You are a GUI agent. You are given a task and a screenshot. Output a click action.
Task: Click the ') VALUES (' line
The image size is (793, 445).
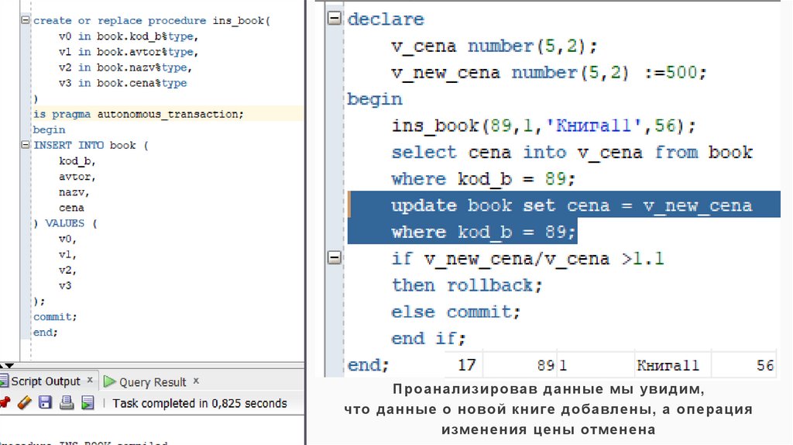[65, 222]
